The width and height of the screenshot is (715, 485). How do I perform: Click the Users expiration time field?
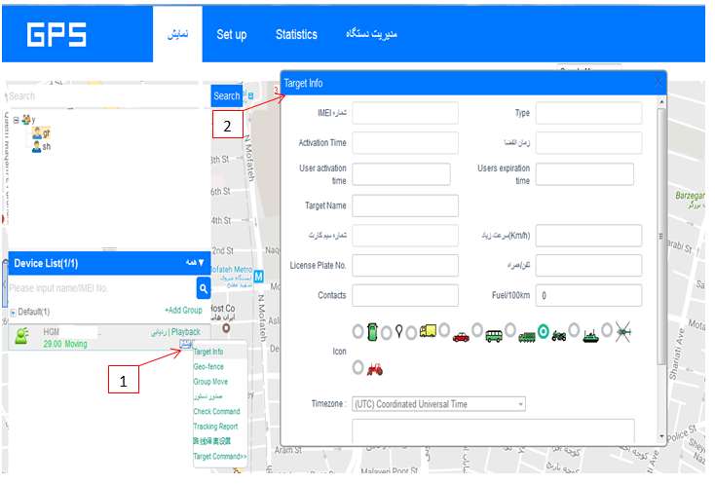[584, 174]
